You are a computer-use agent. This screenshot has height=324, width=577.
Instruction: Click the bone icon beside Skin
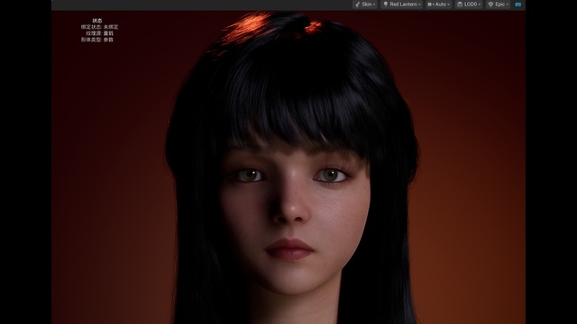coord(357,4)
